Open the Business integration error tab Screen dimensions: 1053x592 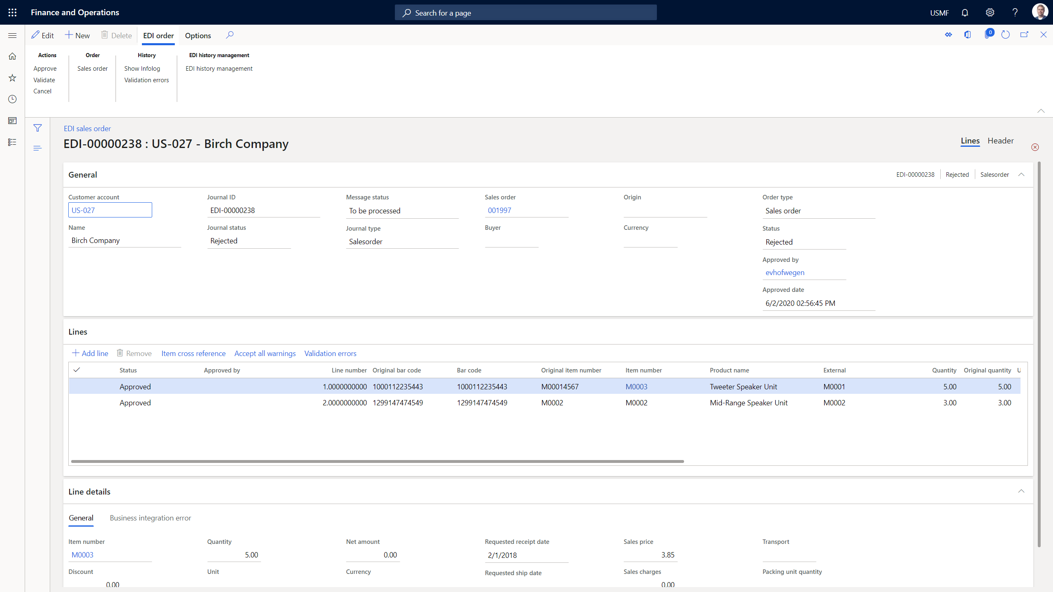150,518
